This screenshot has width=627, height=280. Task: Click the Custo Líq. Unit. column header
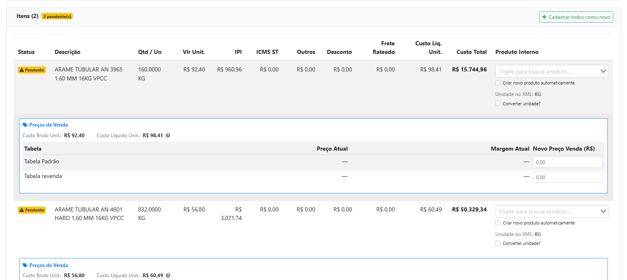[x=429, y=48]
